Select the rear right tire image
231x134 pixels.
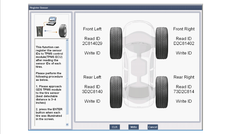click(x=162, y=92)
